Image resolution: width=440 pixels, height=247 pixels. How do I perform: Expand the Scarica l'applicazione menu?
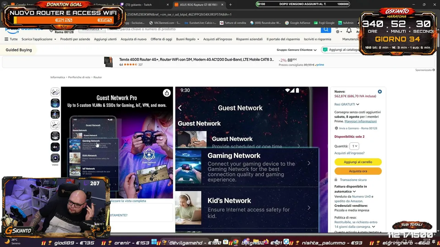(x=39, y=39)
